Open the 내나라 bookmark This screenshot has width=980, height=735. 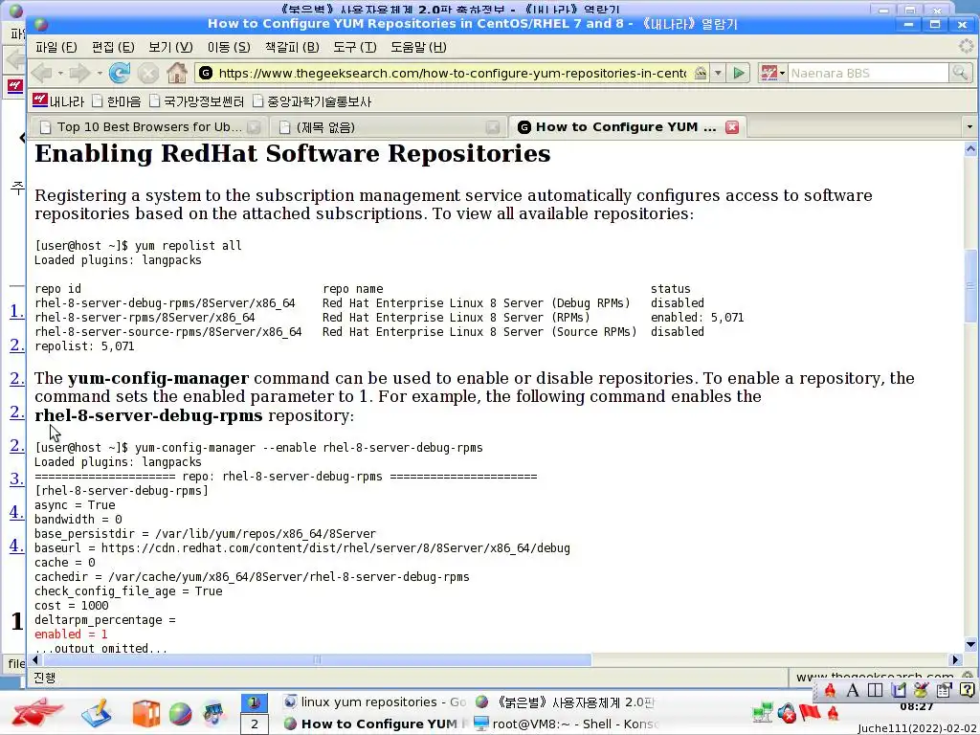pyautogui.click(x=58, y=101)
